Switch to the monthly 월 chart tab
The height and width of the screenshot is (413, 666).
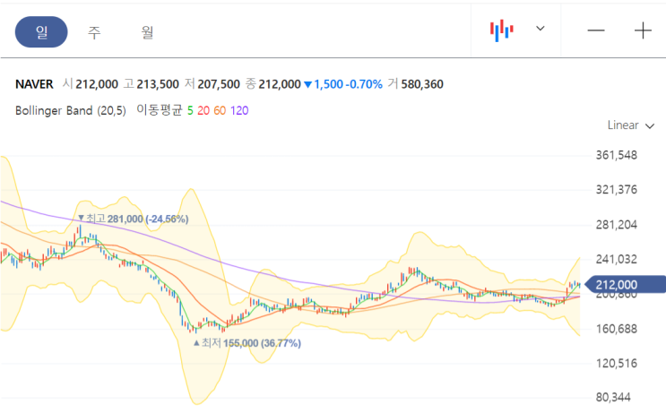pos(147,32)
